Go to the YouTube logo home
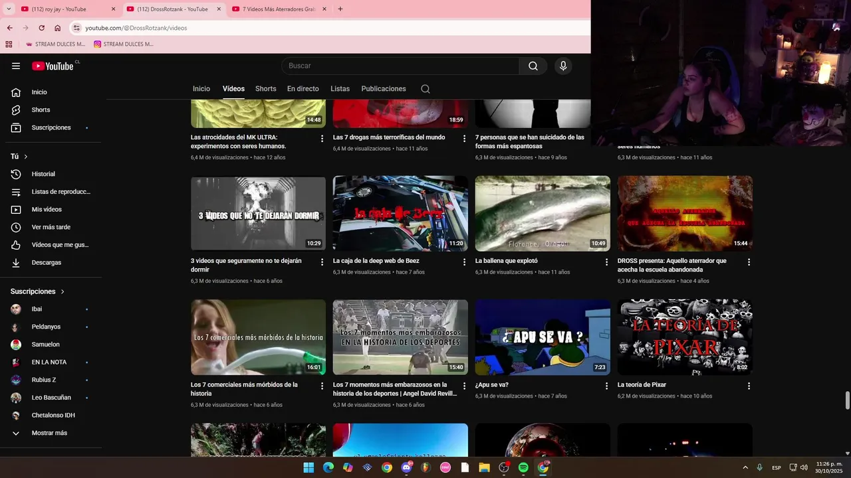Image resolution: width=851 pixels, height=478 pixels. click(53, 66)
